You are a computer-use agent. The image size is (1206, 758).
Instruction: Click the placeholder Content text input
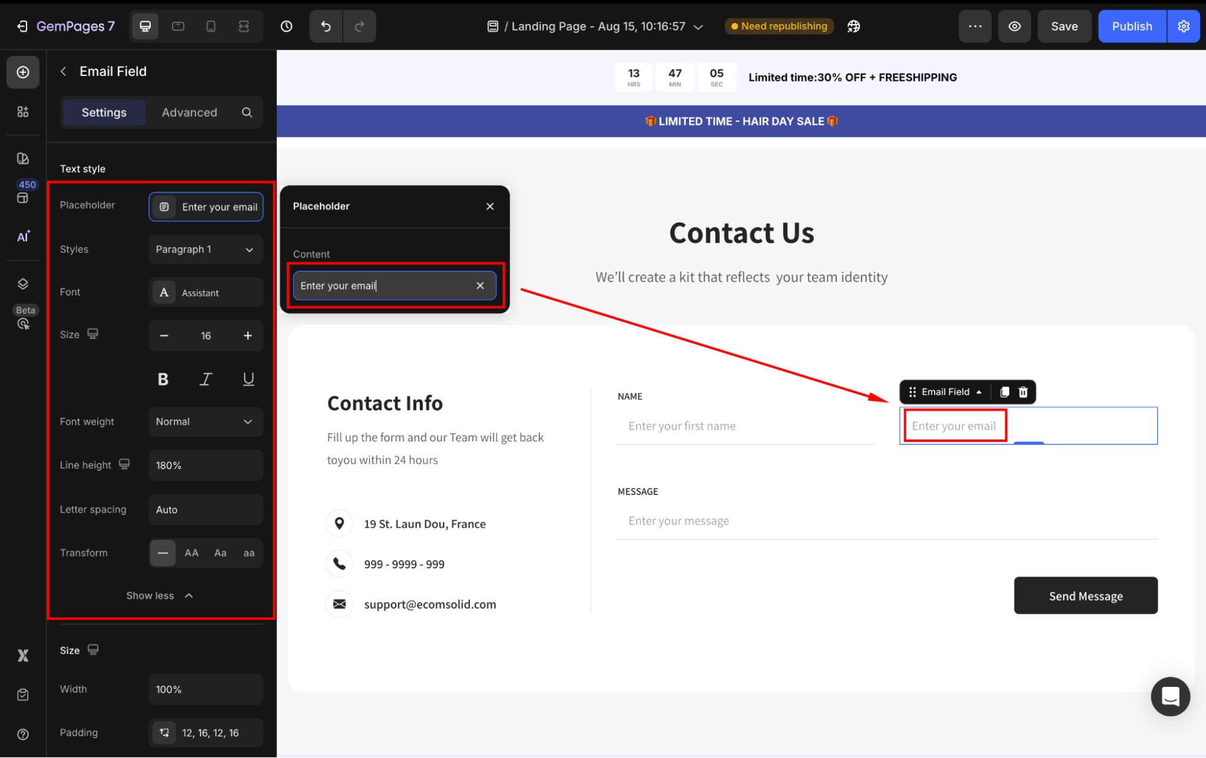pyautogui.click(x=386, y=286)
